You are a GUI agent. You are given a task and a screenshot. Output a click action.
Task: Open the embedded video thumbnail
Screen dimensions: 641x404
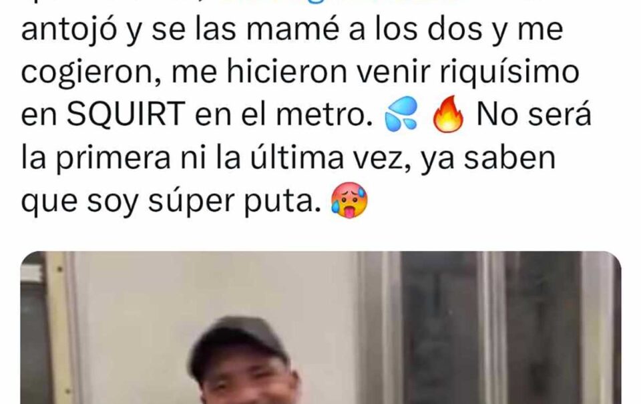coord(321,327)
